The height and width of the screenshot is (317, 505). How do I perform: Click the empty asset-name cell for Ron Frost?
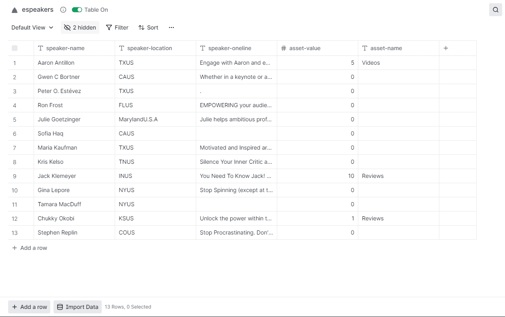[399, 105]
